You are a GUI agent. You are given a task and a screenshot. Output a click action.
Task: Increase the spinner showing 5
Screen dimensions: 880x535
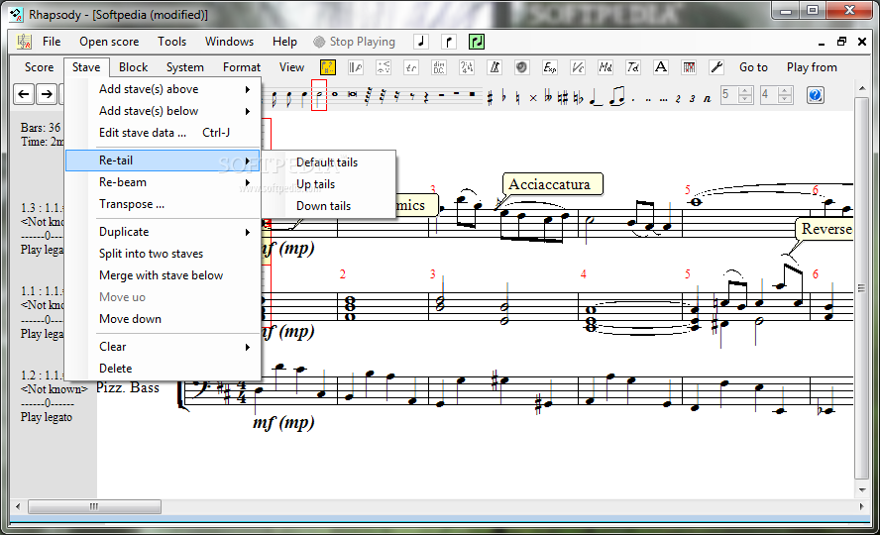[745, 91]
